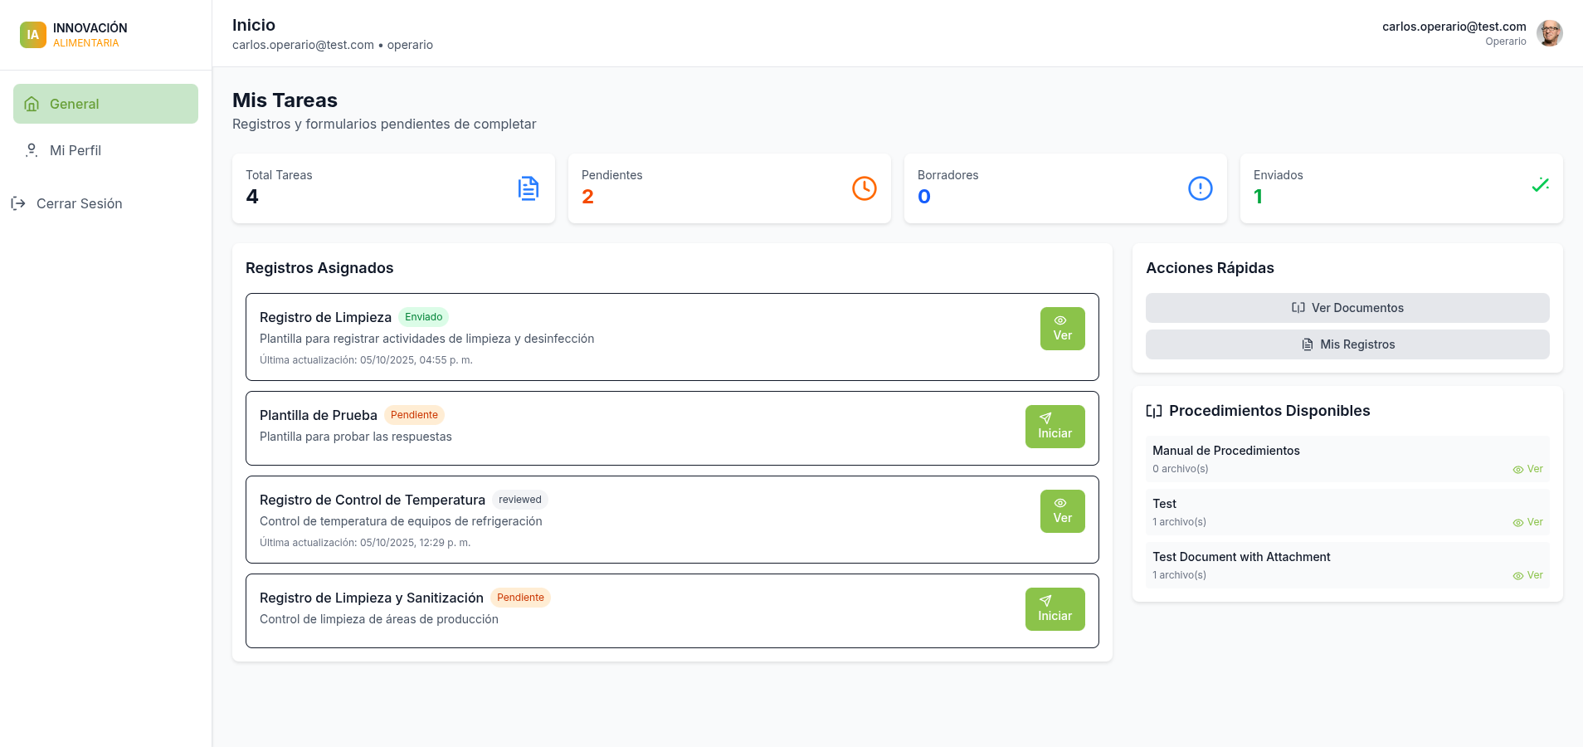This screenshot has height=747, width=1583.
Task: Click the Total Tareas document icon
Action: pos(528,188)
